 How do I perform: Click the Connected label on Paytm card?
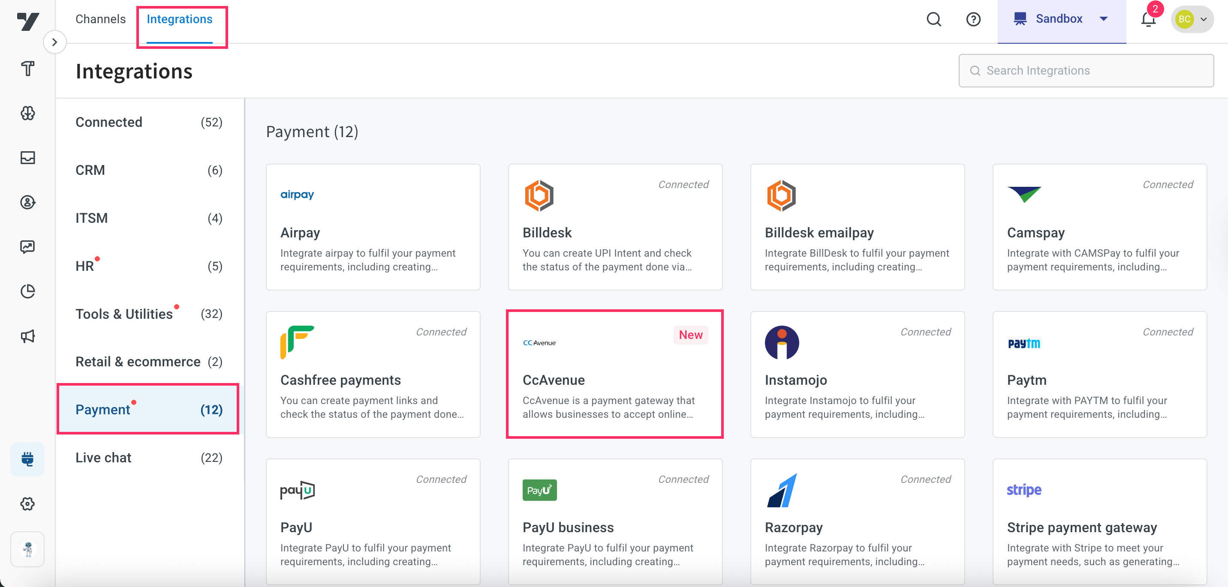coord(1168,332)
